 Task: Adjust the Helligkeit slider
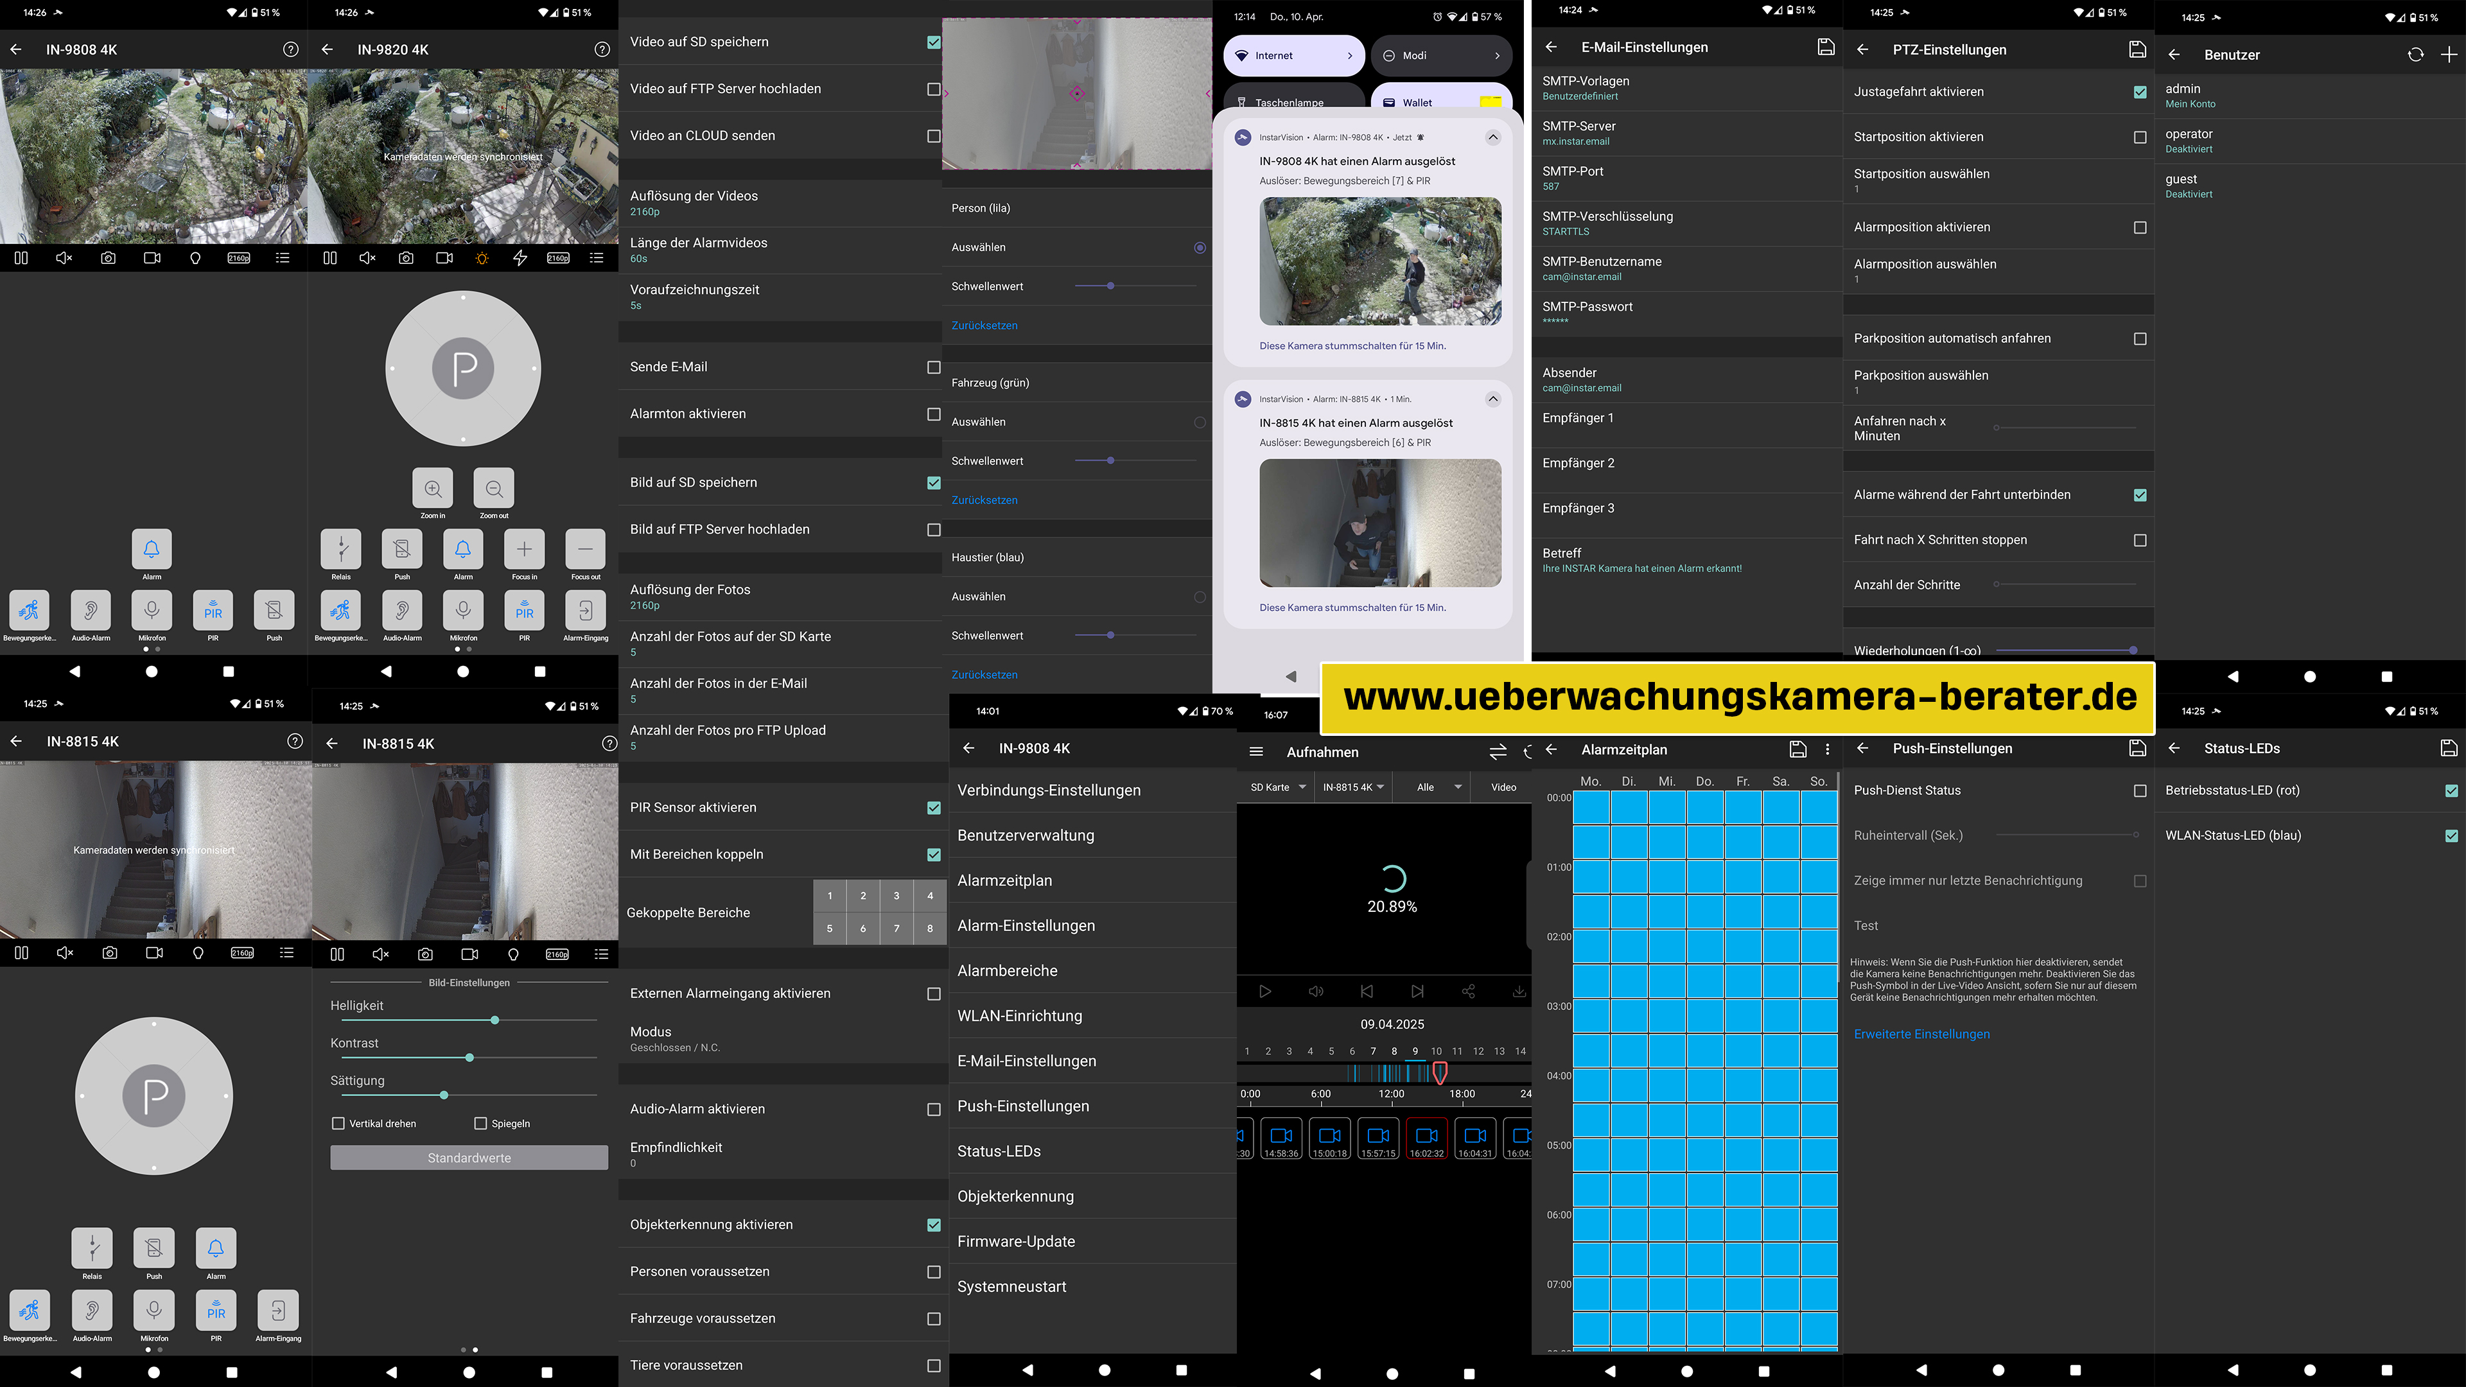[495, 1020]
